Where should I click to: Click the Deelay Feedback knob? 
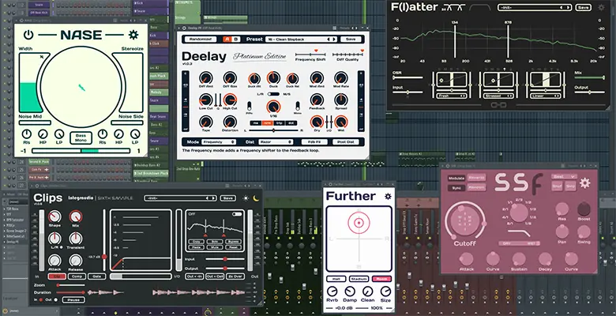point(317,100)
